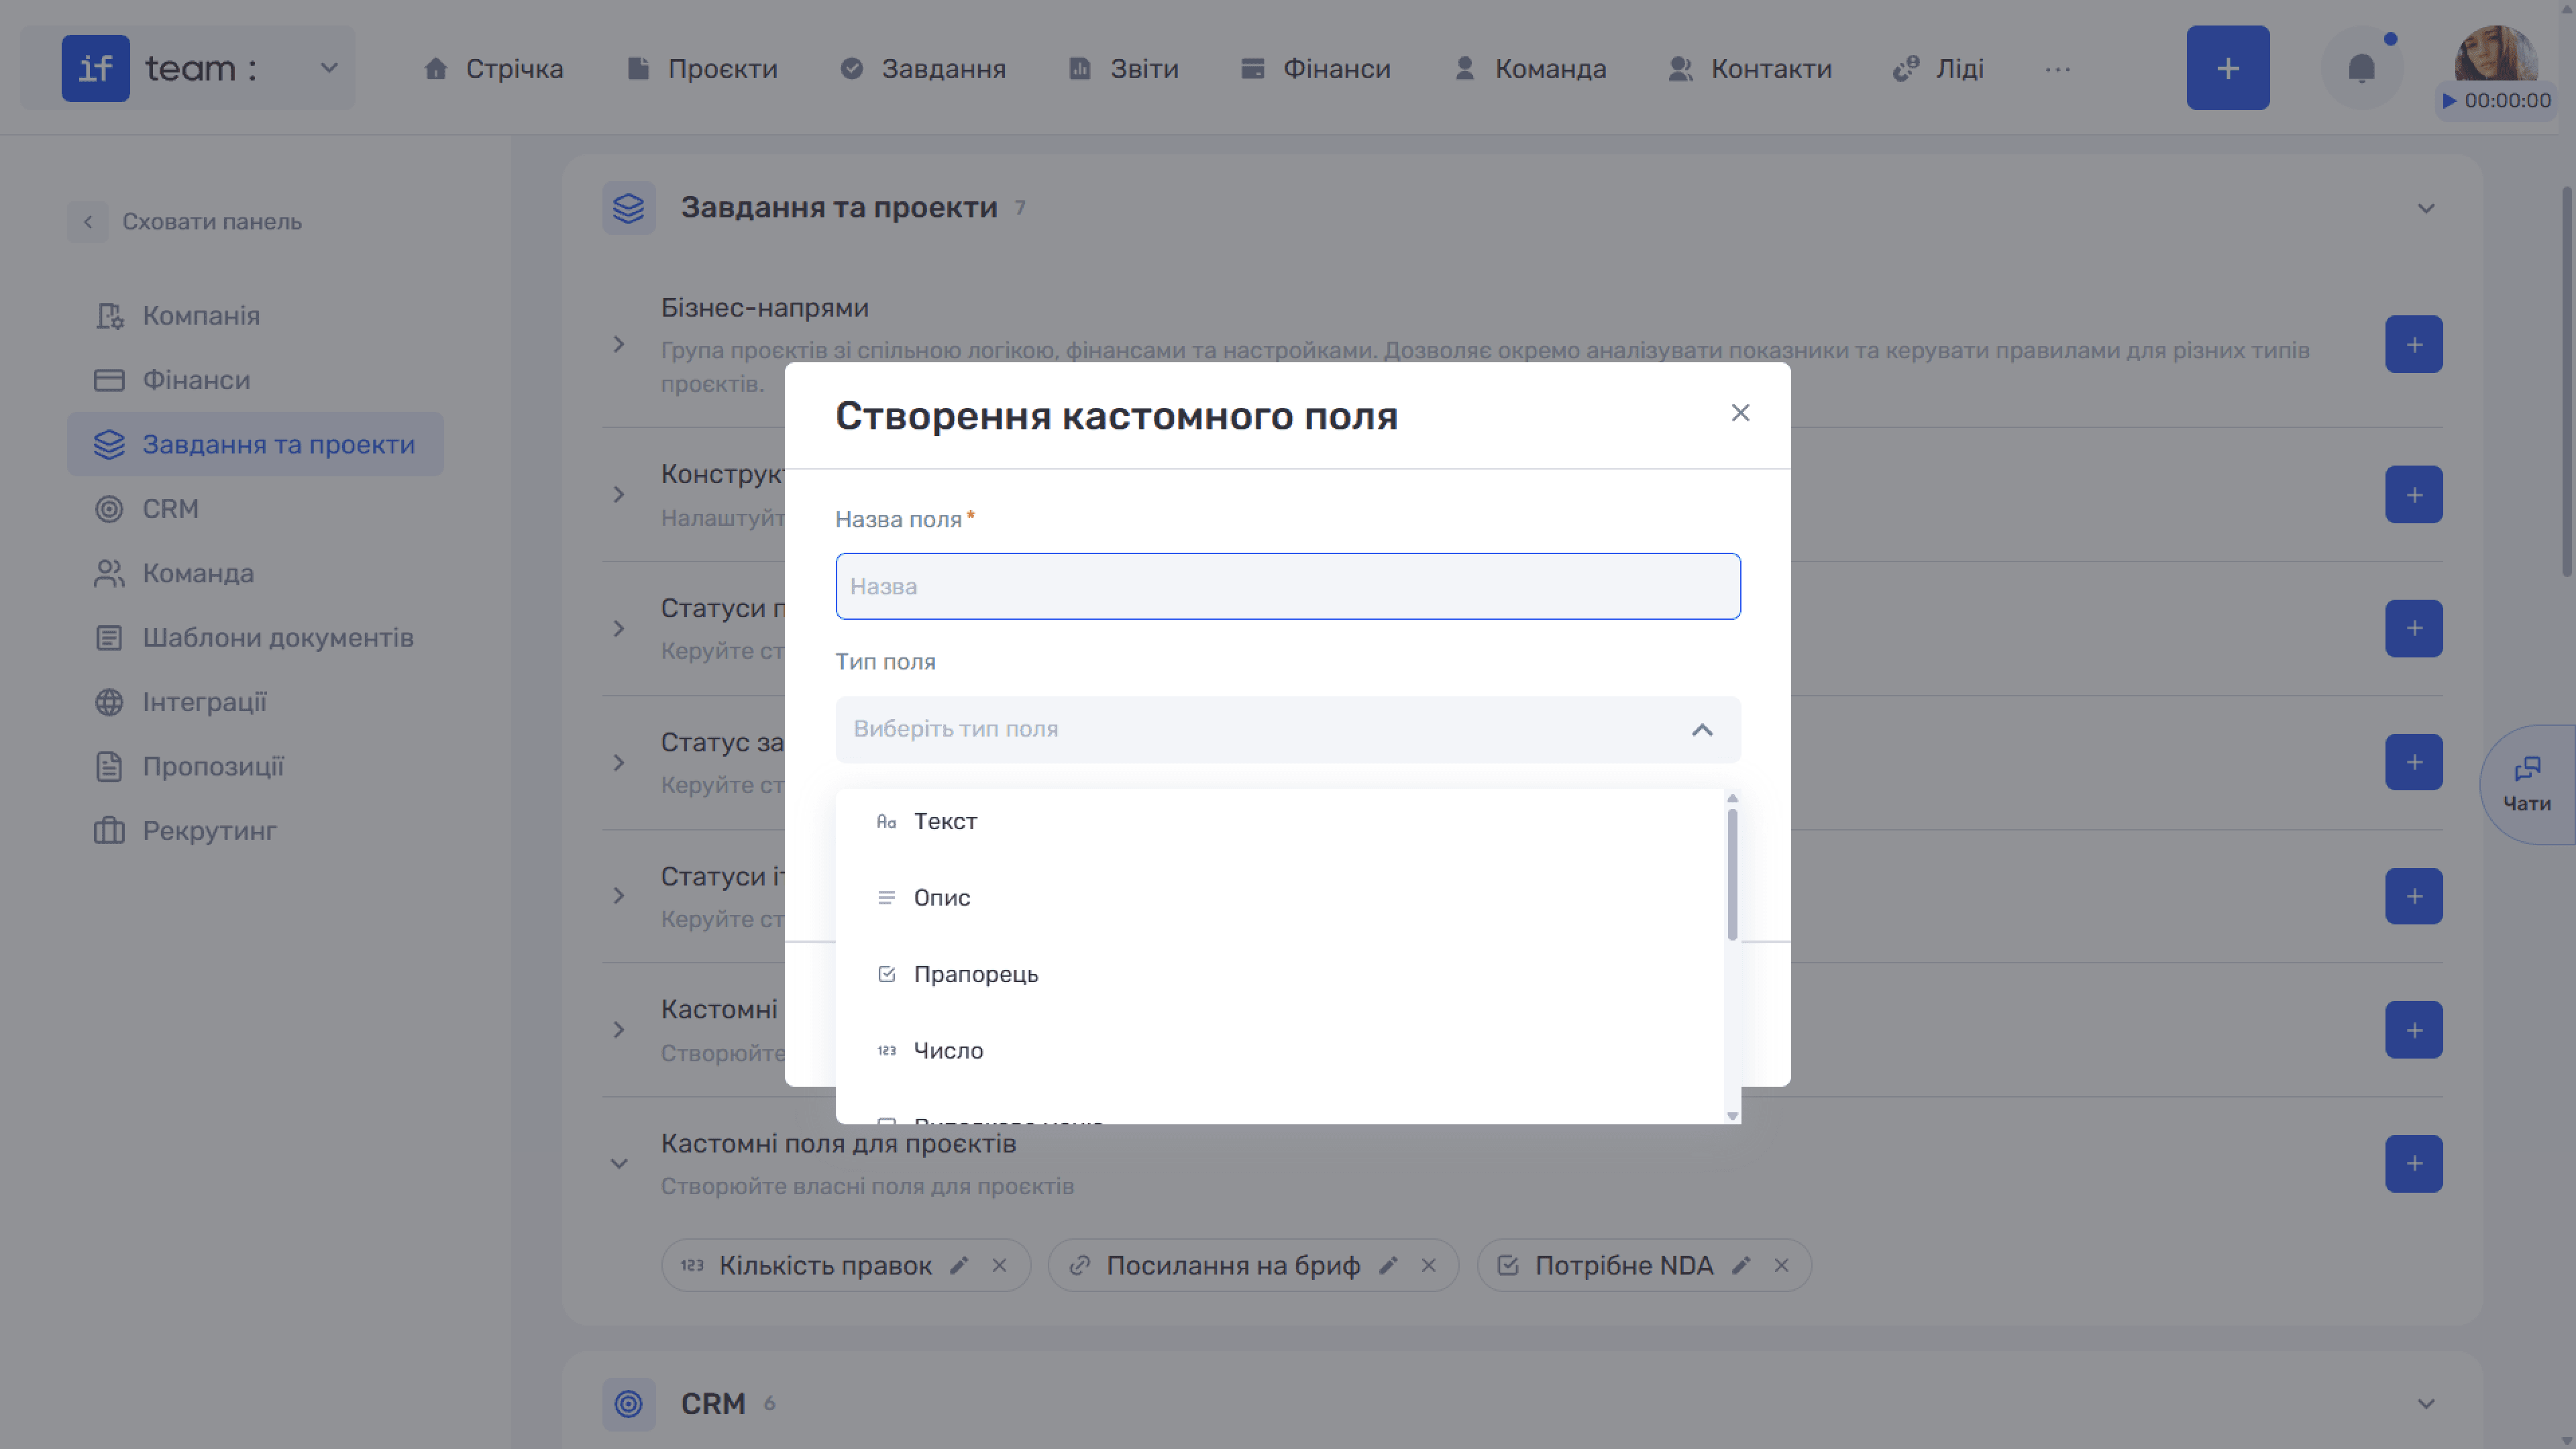Remove the Потрібне NDA field

coord(1781,1266)
